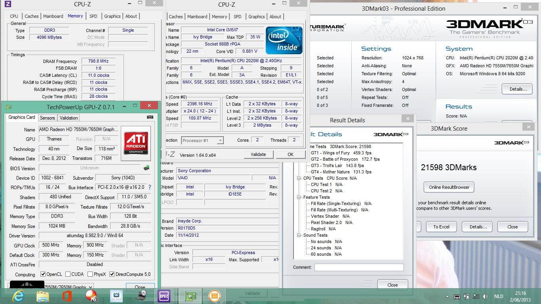Open System Details button in 3DMark03

(x=517, y=89)
